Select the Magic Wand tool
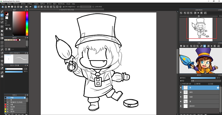 click(x=2, y=50)
